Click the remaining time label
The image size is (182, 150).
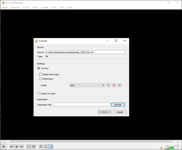click(x=178, y=142)
